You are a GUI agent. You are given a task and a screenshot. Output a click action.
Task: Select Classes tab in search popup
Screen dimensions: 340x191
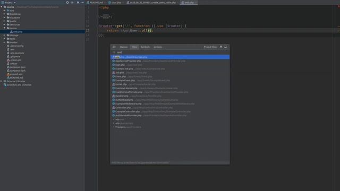pos(124,47)
